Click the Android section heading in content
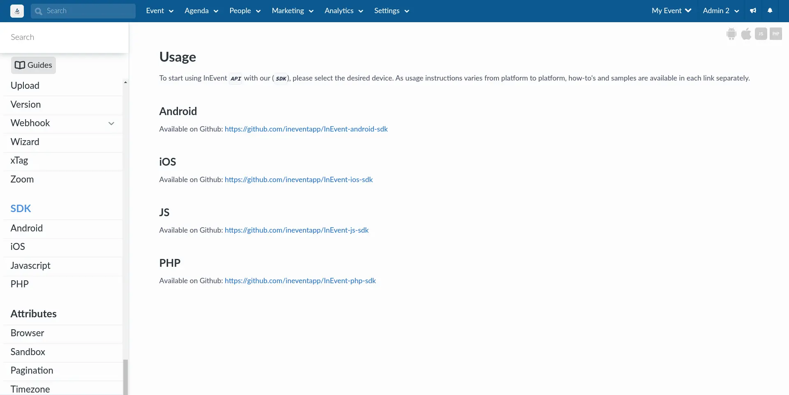This screenshot has width=789, height=395. pos(178,111)
